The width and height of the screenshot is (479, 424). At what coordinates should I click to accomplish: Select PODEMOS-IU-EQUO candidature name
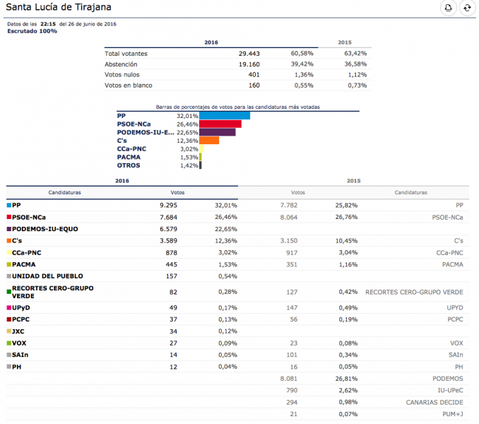tap(45, 229)
